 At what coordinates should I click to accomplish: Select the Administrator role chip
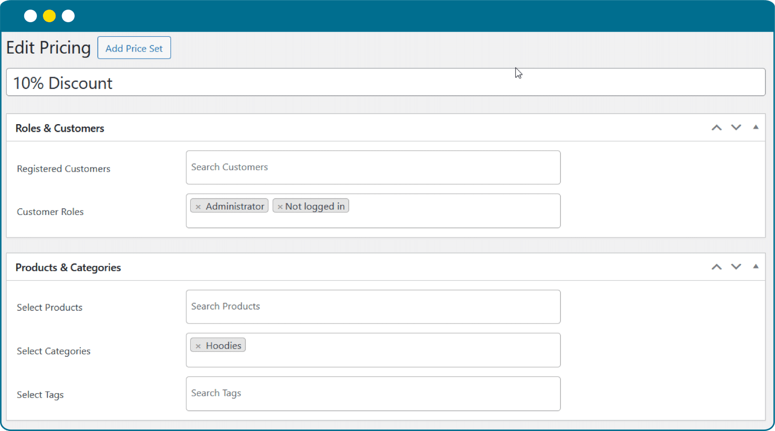(x=235, y=206)
